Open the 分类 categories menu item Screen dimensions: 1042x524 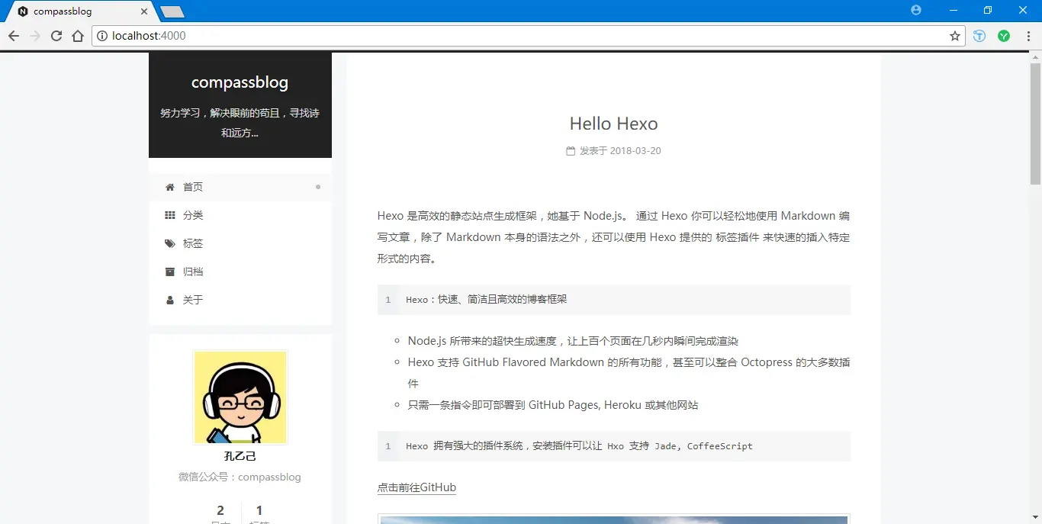click(x=240, y=215)
